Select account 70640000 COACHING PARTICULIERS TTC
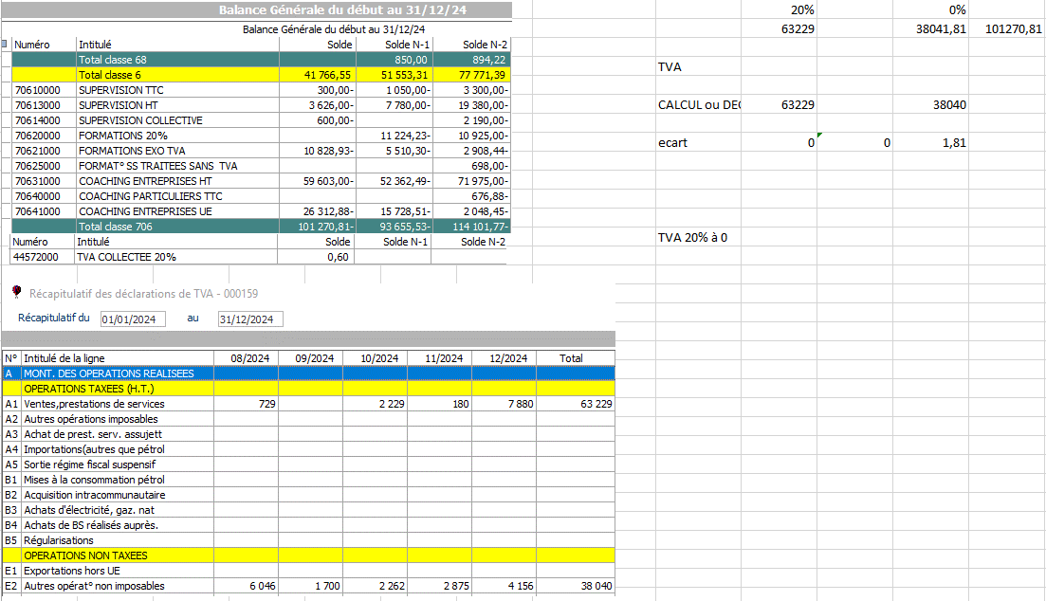Viewport: 1046px width, 601px height. coord(261,196)
